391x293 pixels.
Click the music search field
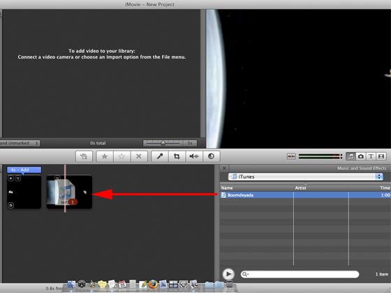pyautogui.click(x=300, y=274)
